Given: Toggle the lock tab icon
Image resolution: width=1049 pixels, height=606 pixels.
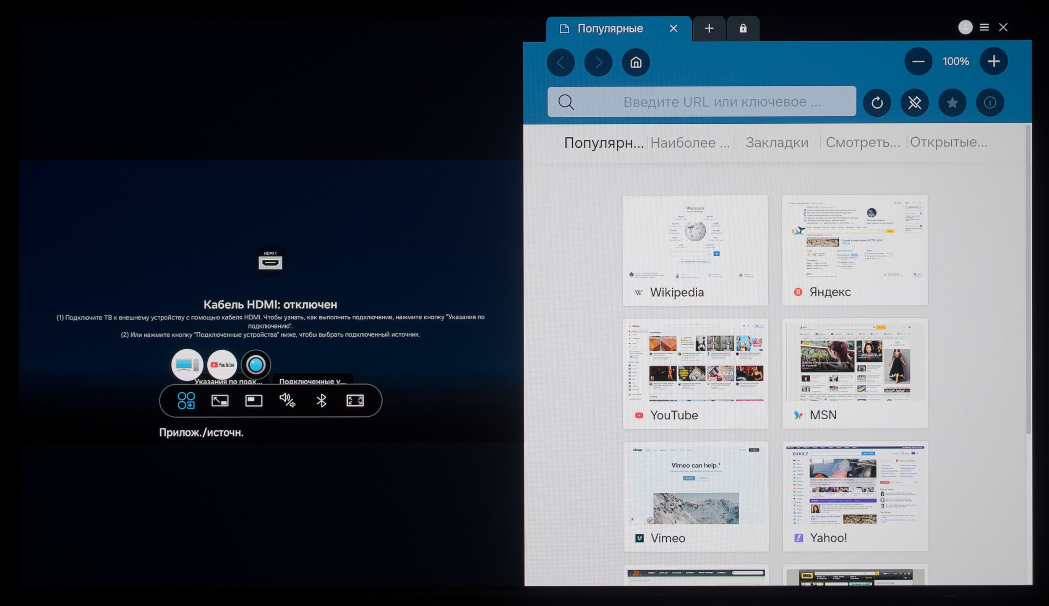Looking at the screenshot, I should tap(743, 29).
